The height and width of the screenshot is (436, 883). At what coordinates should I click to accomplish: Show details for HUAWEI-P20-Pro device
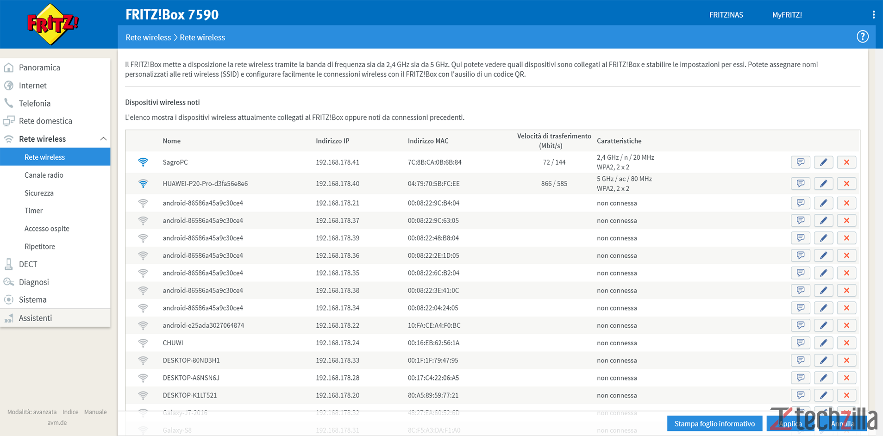click(x=801, y=184)
